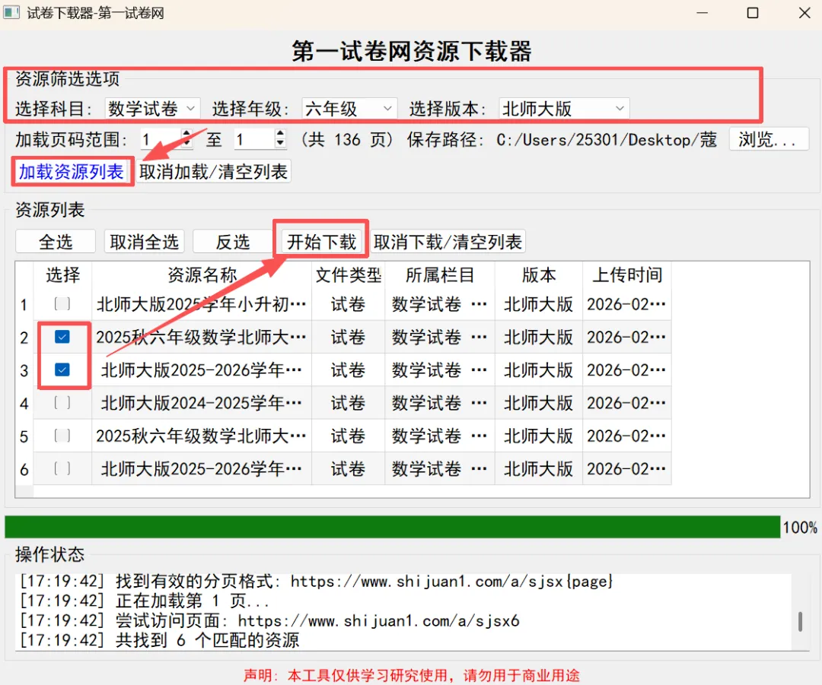Screen dimensions: 822x685
Task: Select row 3 resource 北师大版2025-2026学年…
Action: [202, 370]
